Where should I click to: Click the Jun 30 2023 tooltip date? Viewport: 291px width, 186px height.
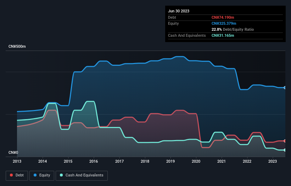(179, 11)
